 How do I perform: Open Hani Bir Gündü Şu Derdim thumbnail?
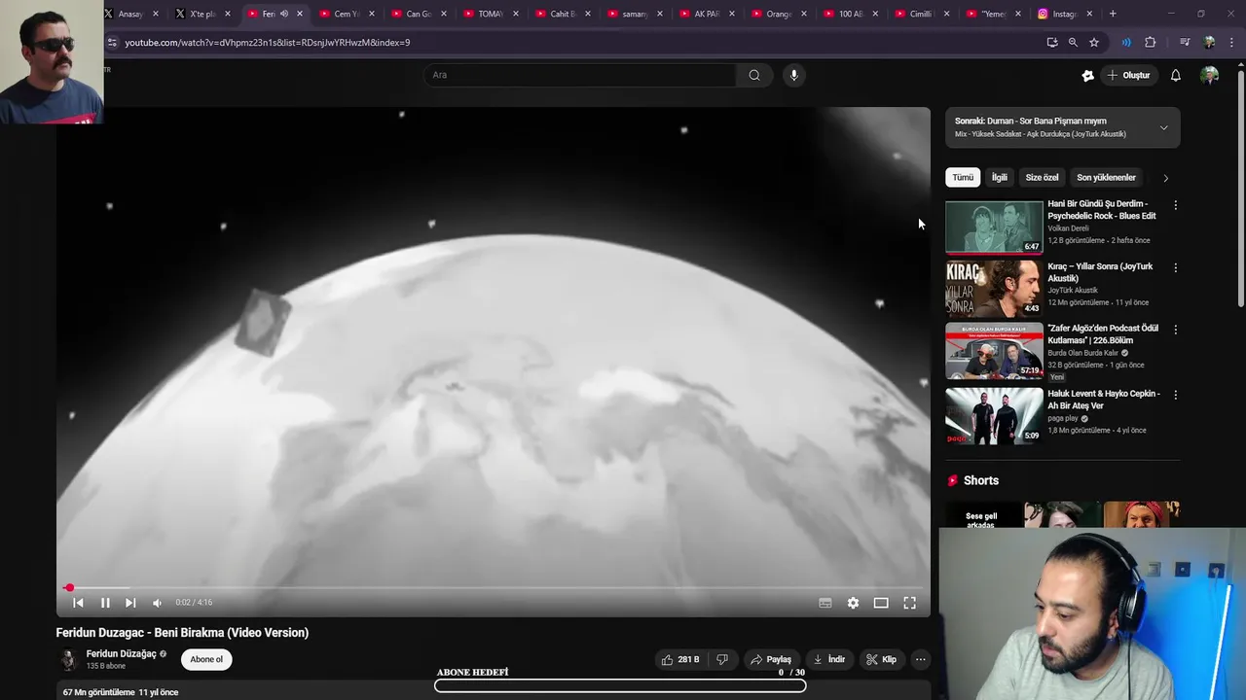pyautogui.click(x=994, y=227)
